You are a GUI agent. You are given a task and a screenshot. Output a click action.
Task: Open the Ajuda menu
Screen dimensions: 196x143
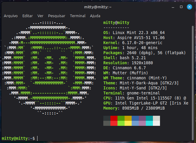[x=95, y=16]
